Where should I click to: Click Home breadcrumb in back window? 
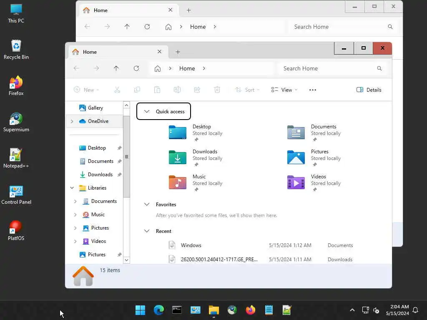click(x=198, y=27)
